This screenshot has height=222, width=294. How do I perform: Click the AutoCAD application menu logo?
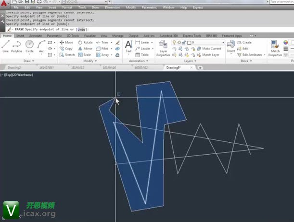tap(4, 3)
